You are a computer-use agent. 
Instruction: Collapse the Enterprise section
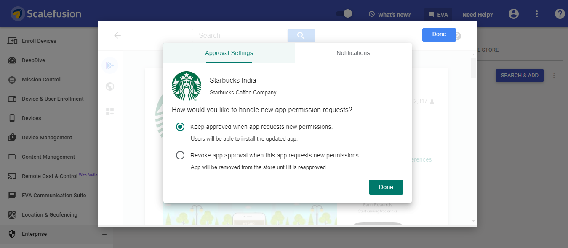point(104,234)
